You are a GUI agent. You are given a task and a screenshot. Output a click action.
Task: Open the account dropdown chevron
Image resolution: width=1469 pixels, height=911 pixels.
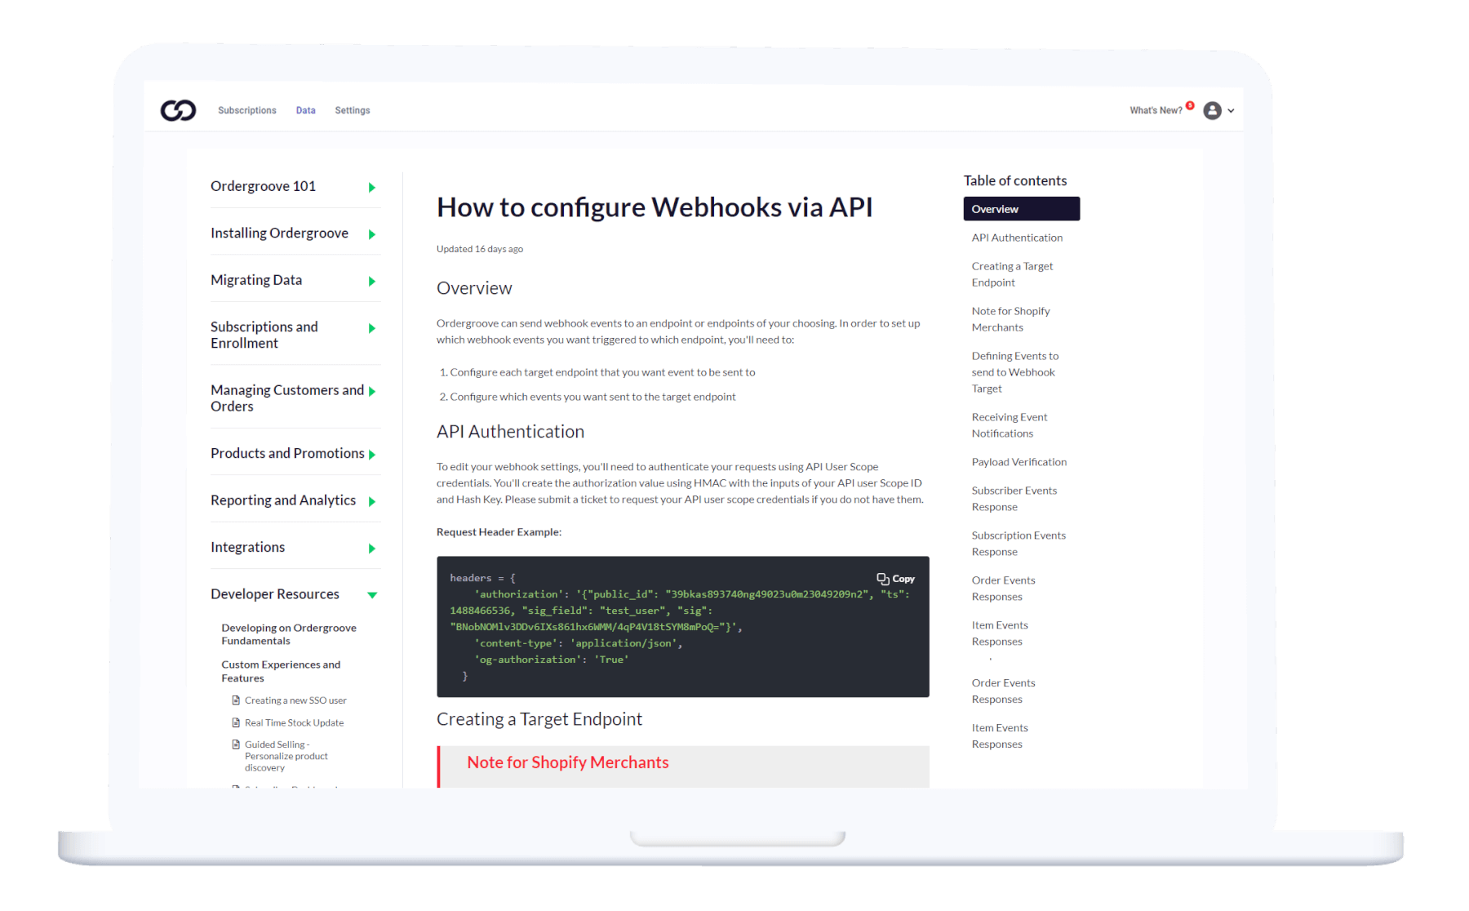coord(1231,111)
